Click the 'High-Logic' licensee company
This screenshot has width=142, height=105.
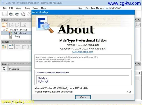[43, 81]
